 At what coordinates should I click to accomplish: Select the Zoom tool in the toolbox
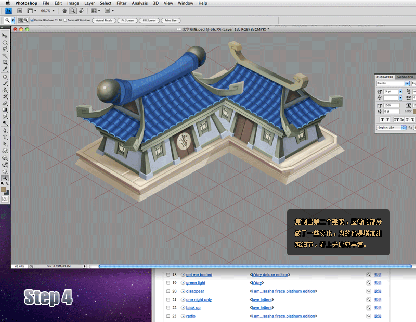[x=5, y=178]
